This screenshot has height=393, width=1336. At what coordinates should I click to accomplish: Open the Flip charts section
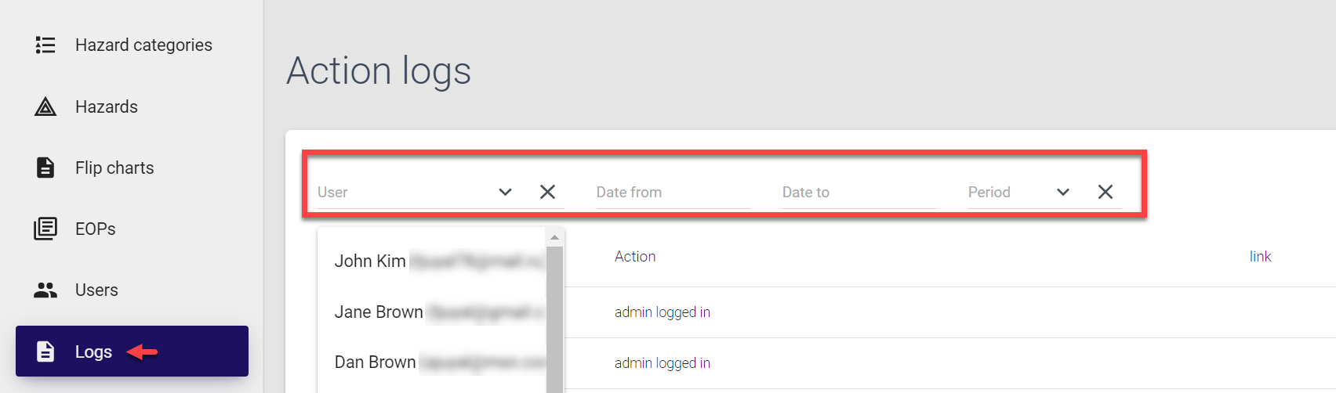pyautogui.click(x=114, y=168)
